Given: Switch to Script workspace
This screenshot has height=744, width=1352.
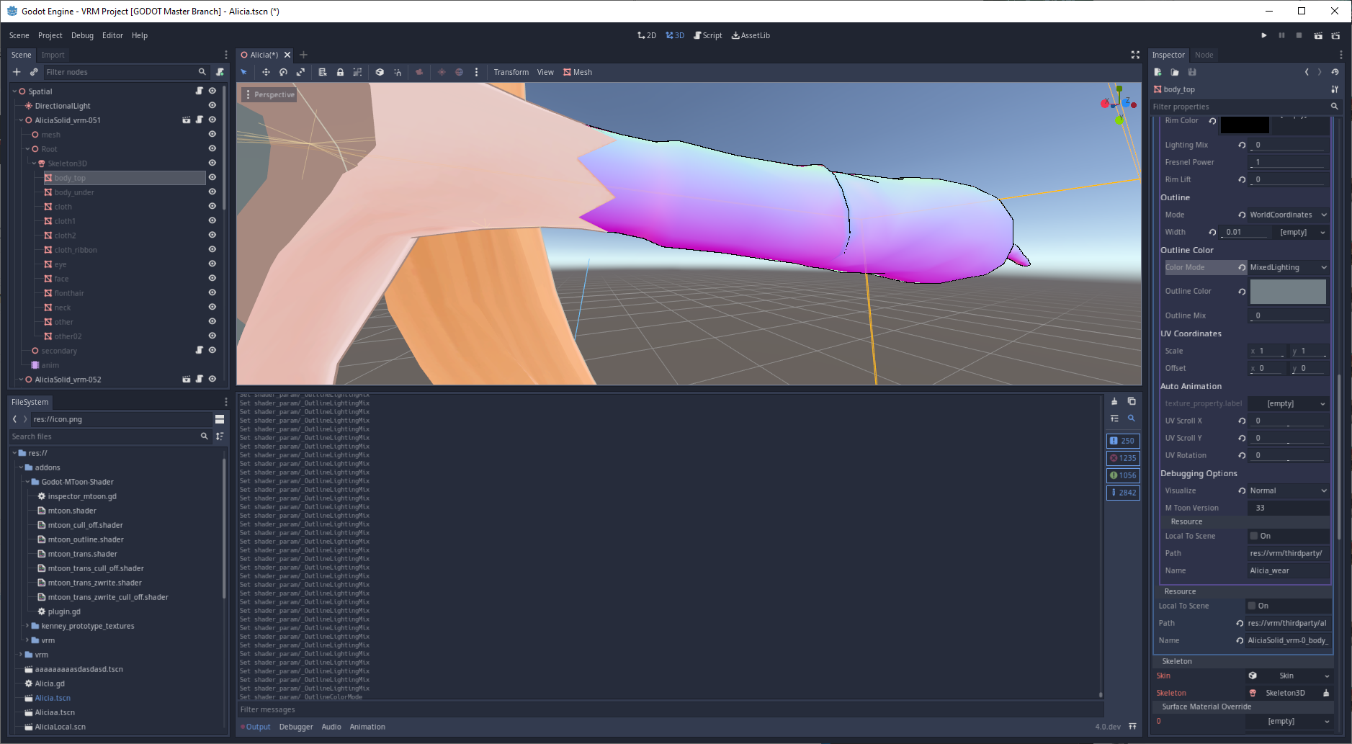Looking at the screenshot, I should click(x=708, y=35).
